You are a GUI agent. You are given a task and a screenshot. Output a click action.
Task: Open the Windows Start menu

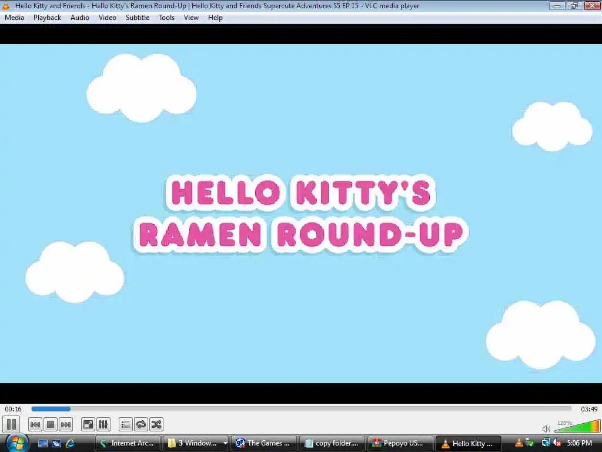pos(16,443)
